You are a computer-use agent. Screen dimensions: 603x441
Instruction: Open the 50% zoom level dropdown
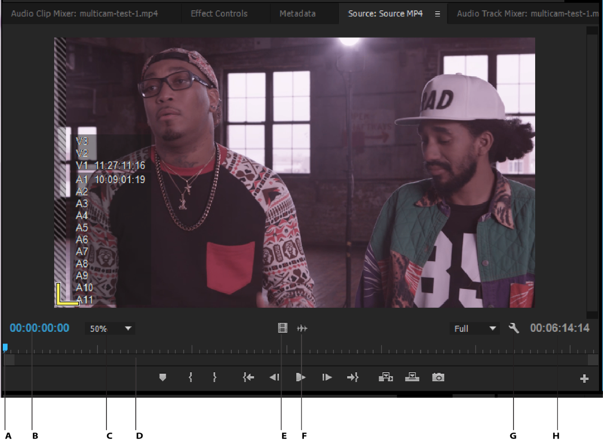coord(110,329)
